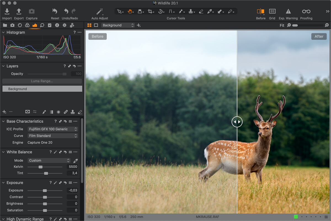Click the clone stamp icon in Layers
Image resolution: width=331 pixels, height=221 pixels.
(x=73, y=112)
